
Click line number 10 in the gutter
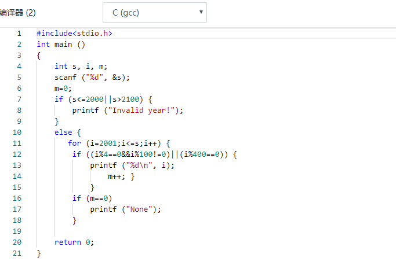(17, 132)
